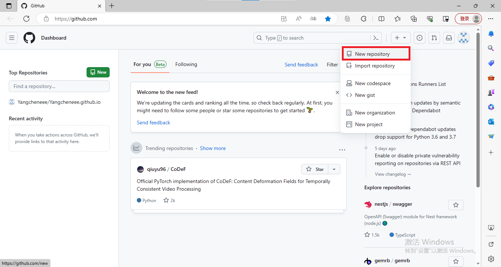Viewport: 501px width, 267px height.
Task: Open the Issues icon in header
Action: [x=420, y=38]
